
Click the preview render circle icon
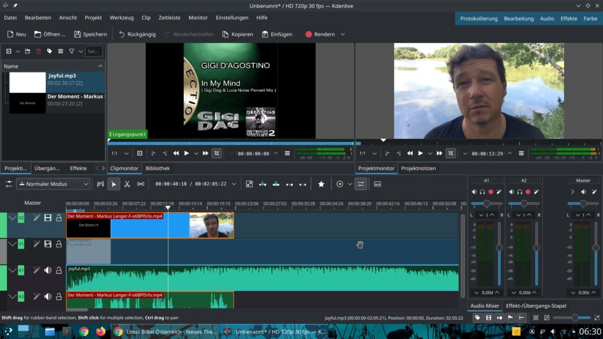pyautogui.click(x=340, y=184)
